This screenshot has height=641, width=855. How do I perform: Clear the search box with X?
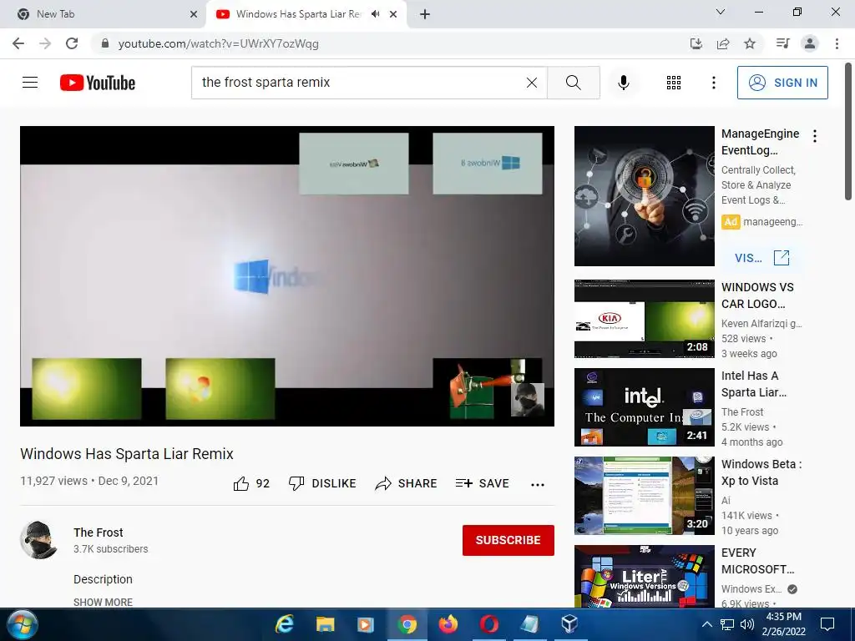[532, 83]
